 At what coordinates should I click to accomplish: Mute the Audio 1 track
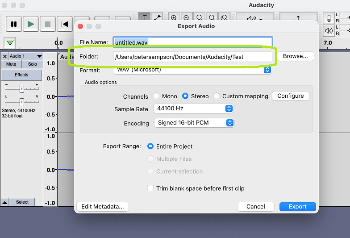(x=11, y=64)
